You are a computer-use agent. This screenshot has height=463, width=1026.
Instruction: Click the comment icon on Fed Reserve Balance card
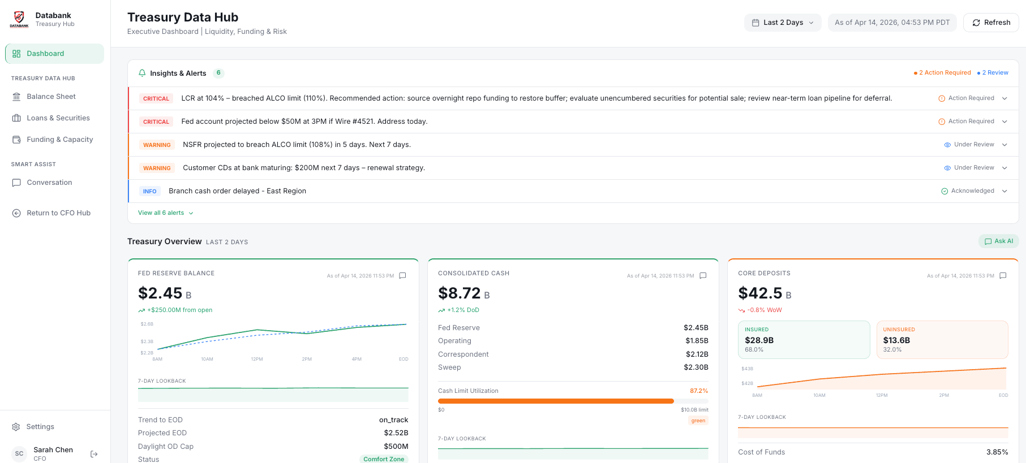402,276
